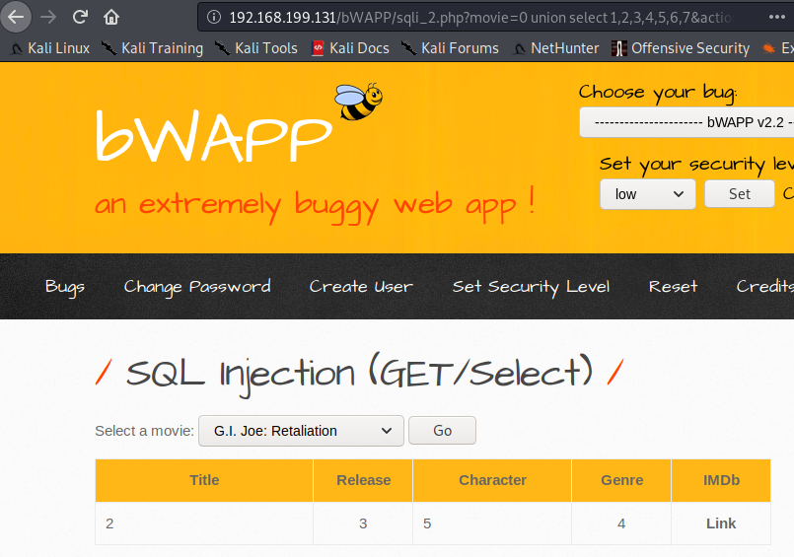Screen dimensions: 794x557
Task: Click the Release cell showing 3
Action: 363,523
